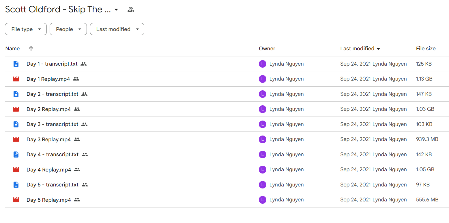Click the Day 3 transcript document icon
Image resolution: width=449 pixels, height=223 pixels.
pos(16,124)
